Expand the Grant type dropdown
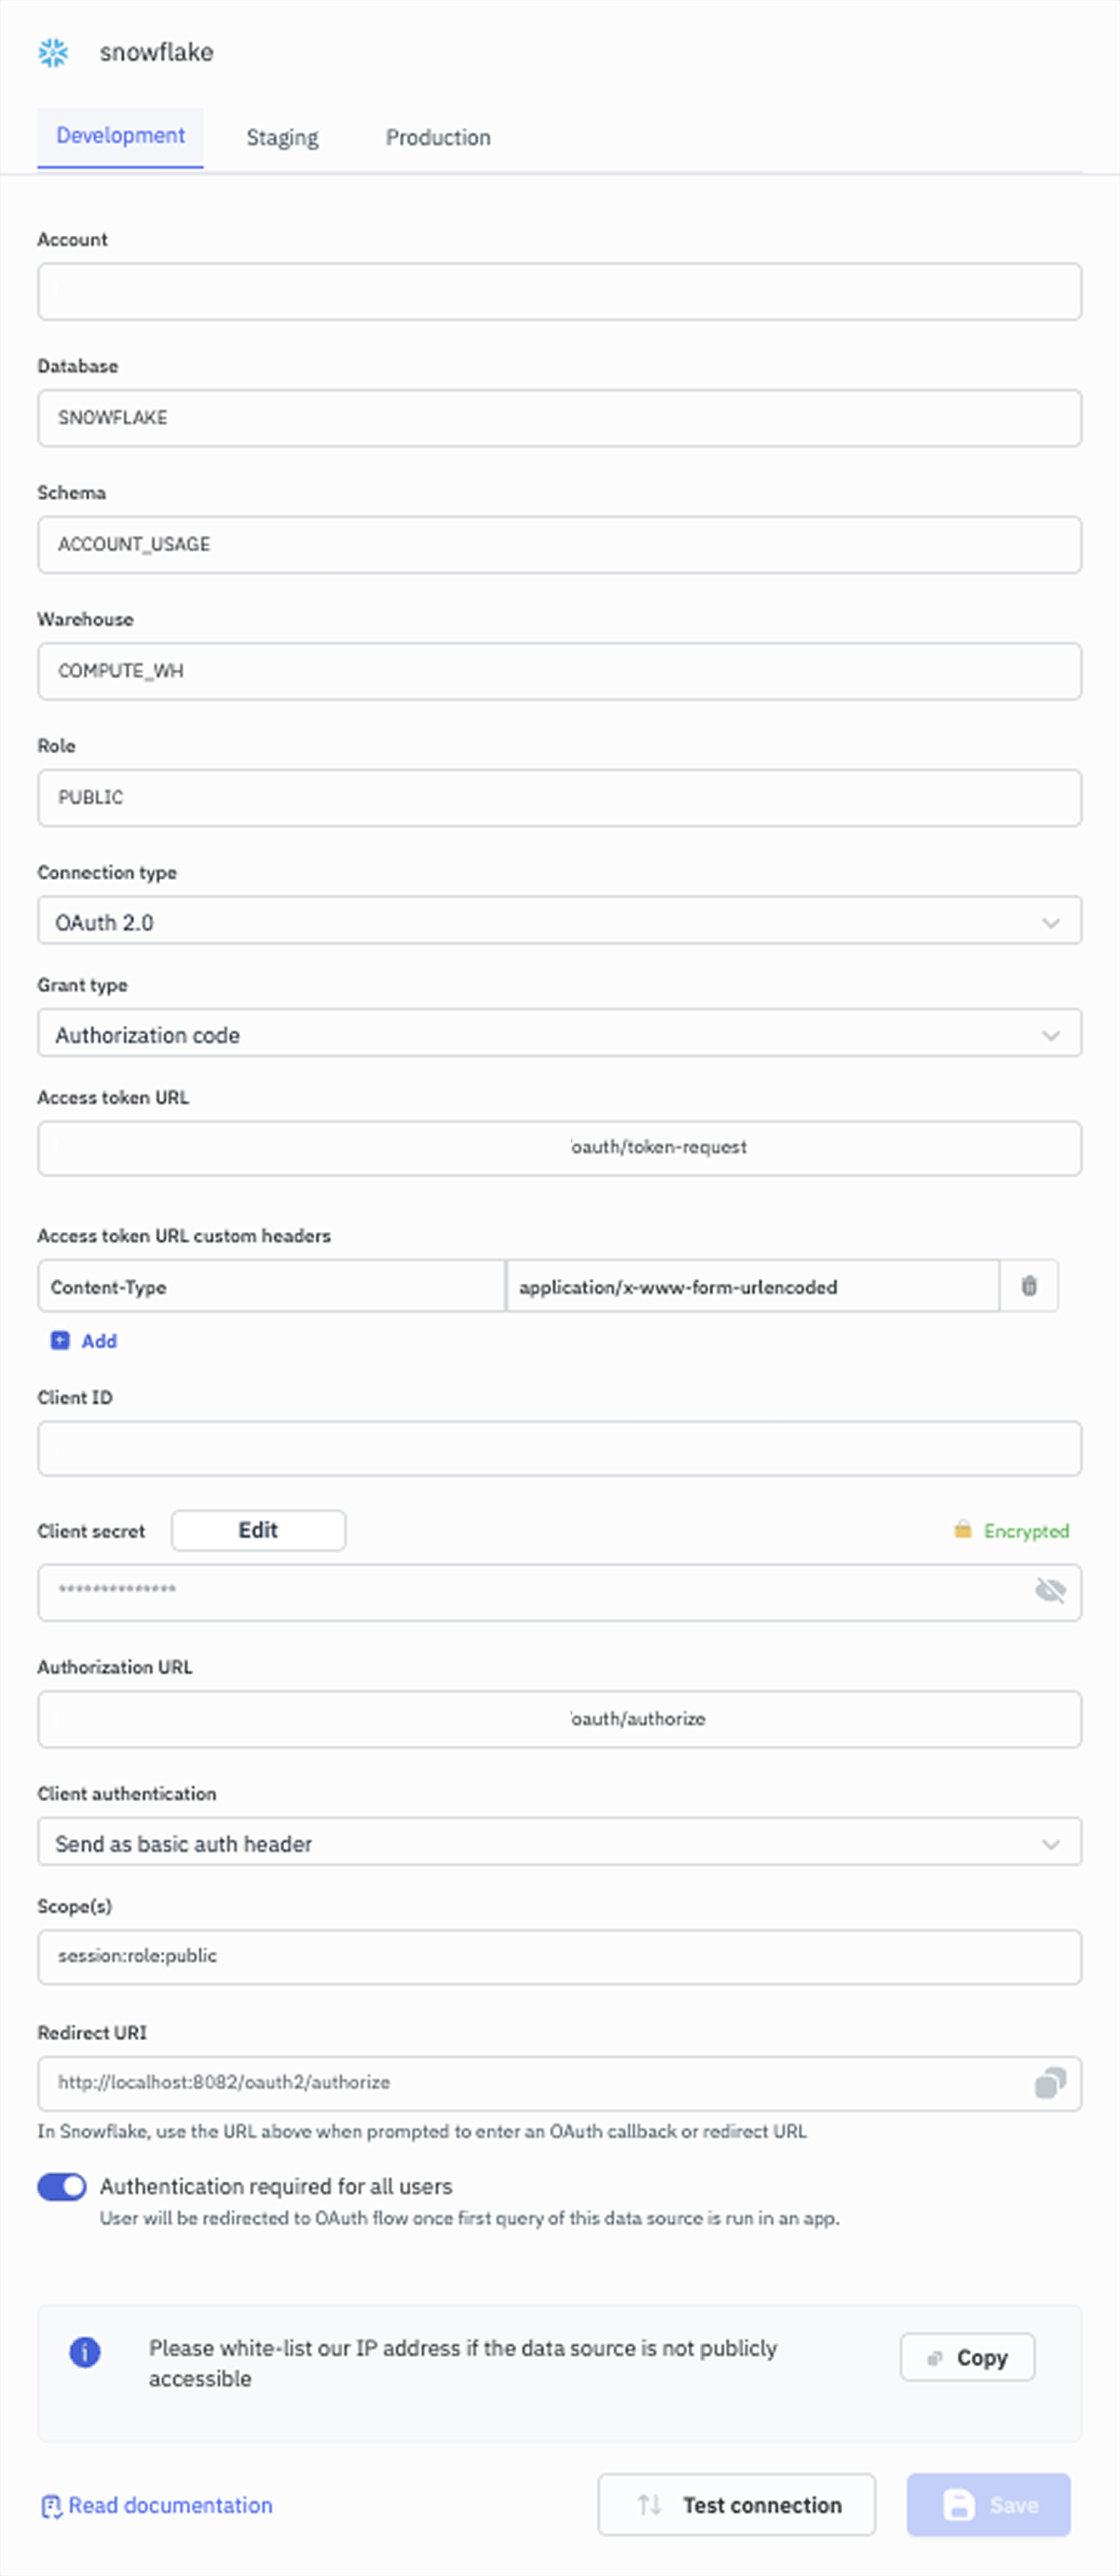The width and height of the screenshot is (1120, 2576). coord(559,1034)
